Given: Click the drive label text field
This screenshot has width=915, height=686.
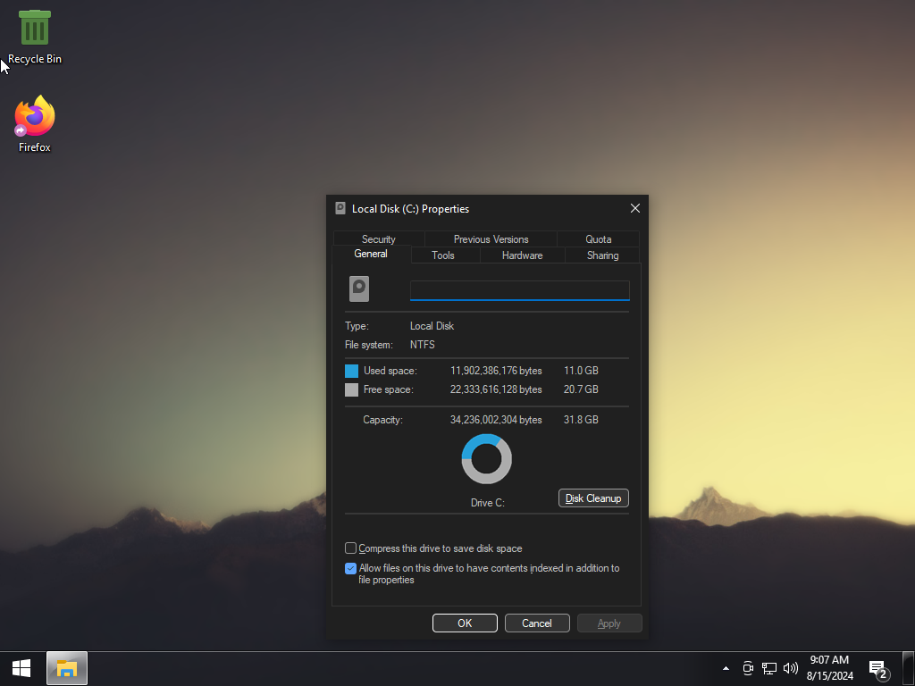Looking at the screenshot, I should click(x=519, y=290).
